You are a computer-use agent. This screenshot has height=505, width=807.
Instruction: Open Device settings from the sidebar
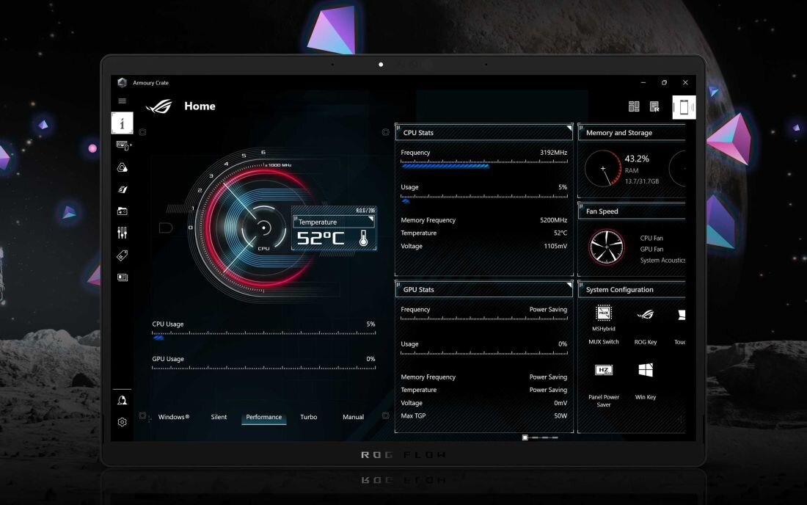[122, 145]
